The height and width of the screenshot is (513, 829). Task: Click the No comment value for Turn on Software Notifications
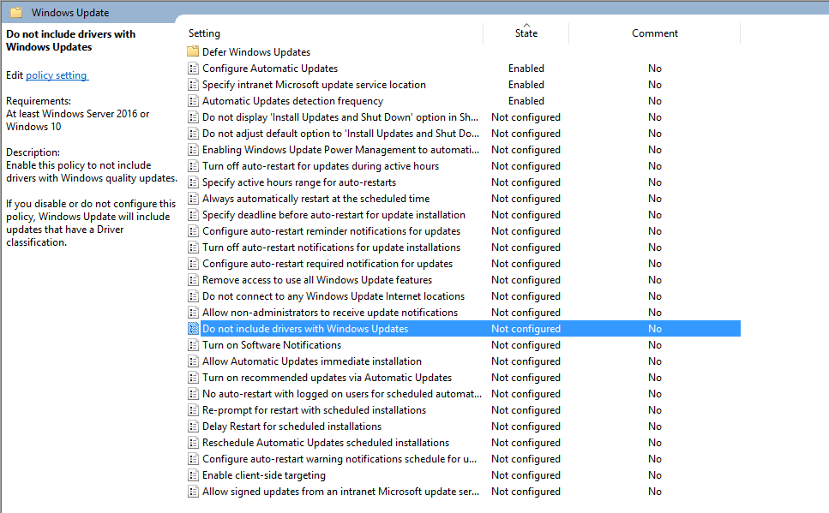coord(654,345)
